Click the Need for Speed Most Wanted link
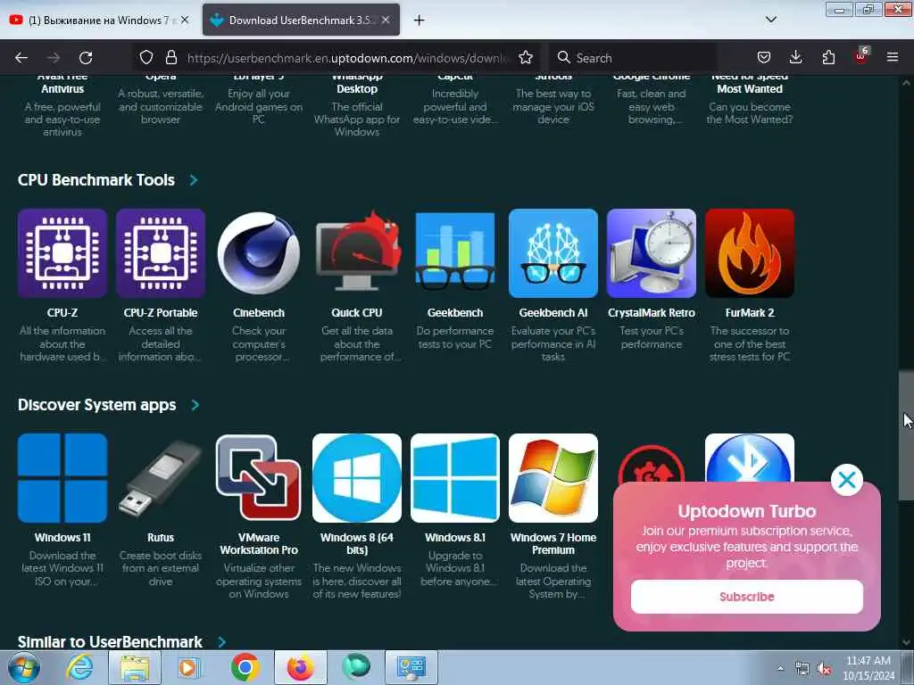This screenshot has height=685, width=914. 750,83
